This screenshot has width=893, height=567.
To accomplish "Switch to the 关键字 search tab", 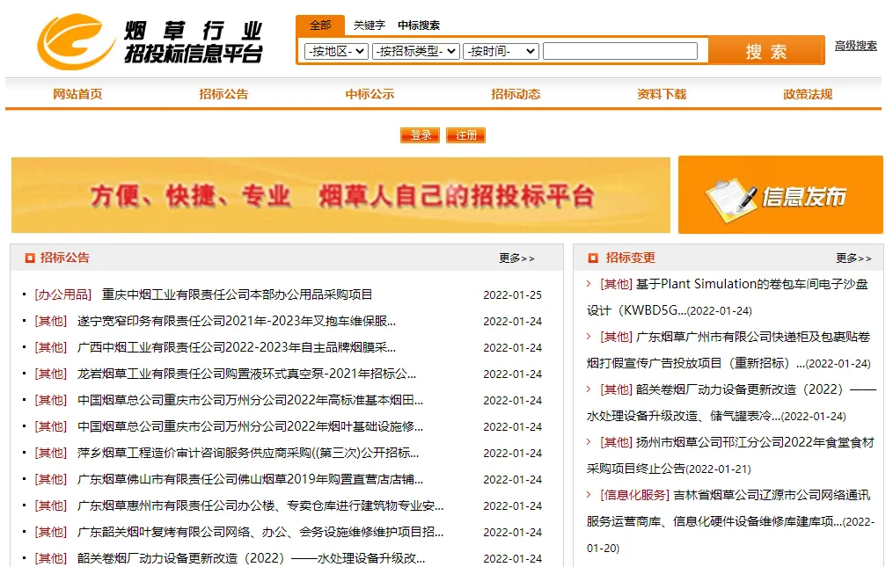I will [x=369, y=25].
